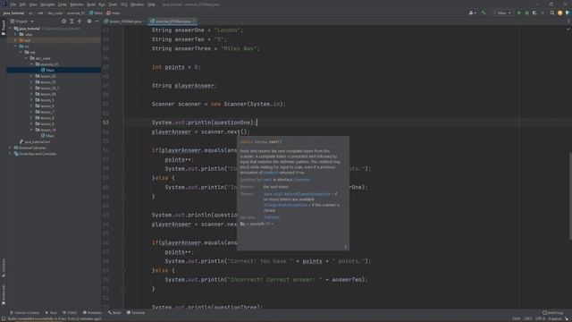Open the Navigate menu
The height and width of the screenshot is (322, 572).
coord(47,4)
